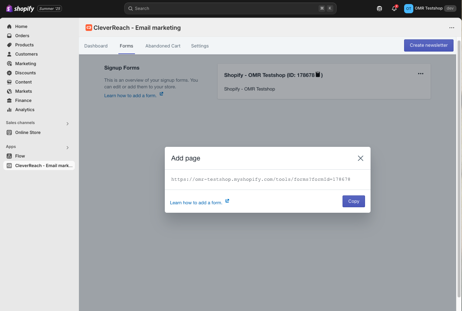Open the OMR Testshop account menu

click(x=430, y=8)
